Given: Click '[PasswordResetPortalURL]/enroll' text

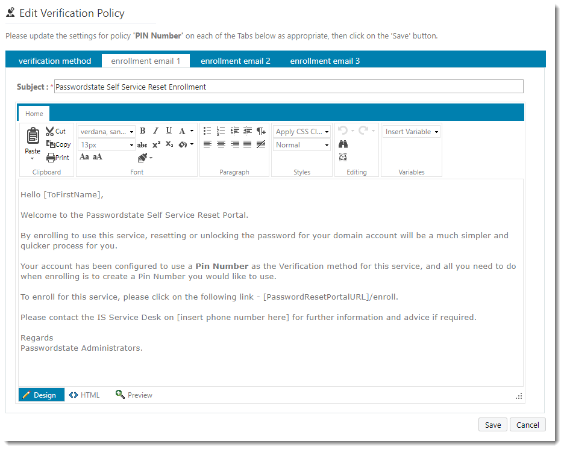Looking at the screenshot, I should pyautogui.click(x=330, y=297).
